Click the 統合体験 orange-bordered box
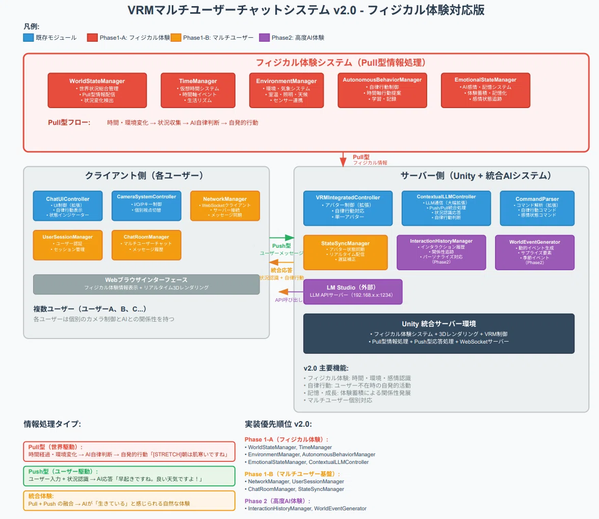 coord(129,500)
